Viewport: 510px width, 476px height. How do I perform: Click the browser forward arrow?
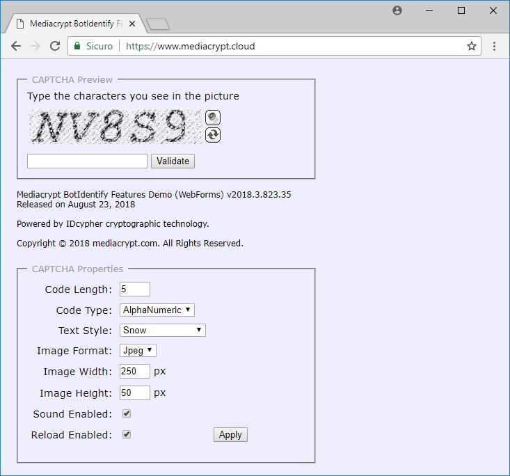35,46
